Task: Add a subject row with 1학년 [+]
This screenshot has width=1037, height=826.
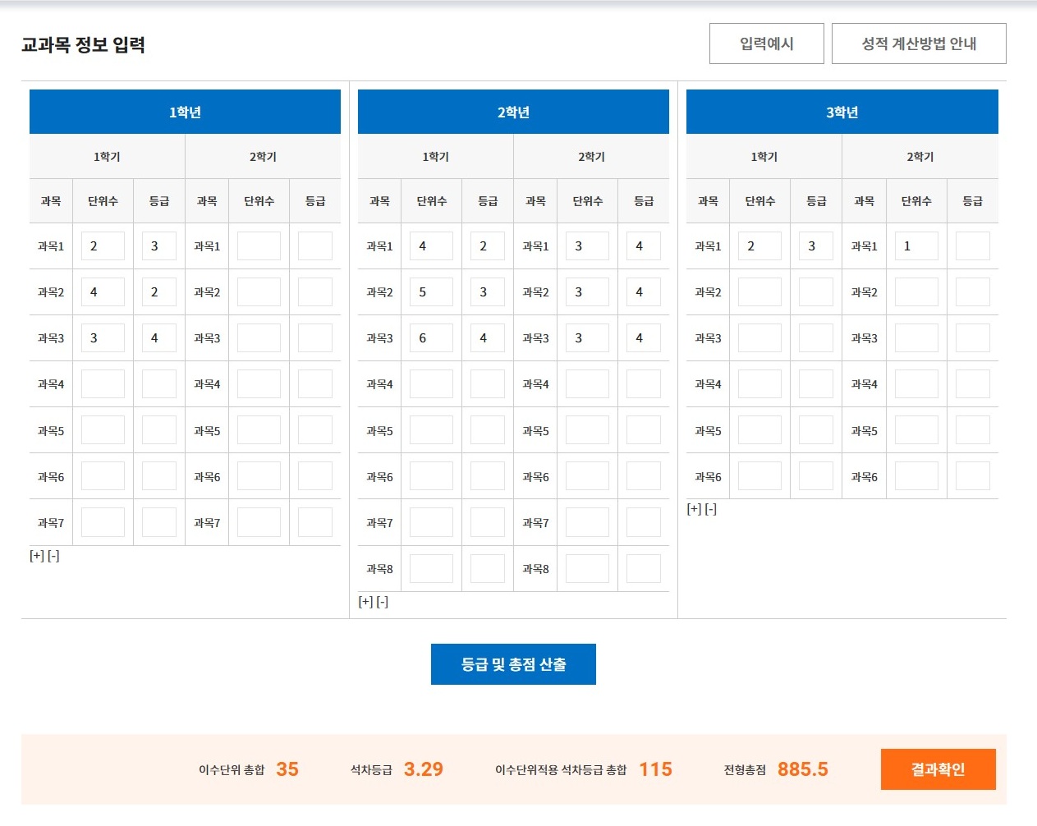Action: pyautogui.click(x=37, y=556)
